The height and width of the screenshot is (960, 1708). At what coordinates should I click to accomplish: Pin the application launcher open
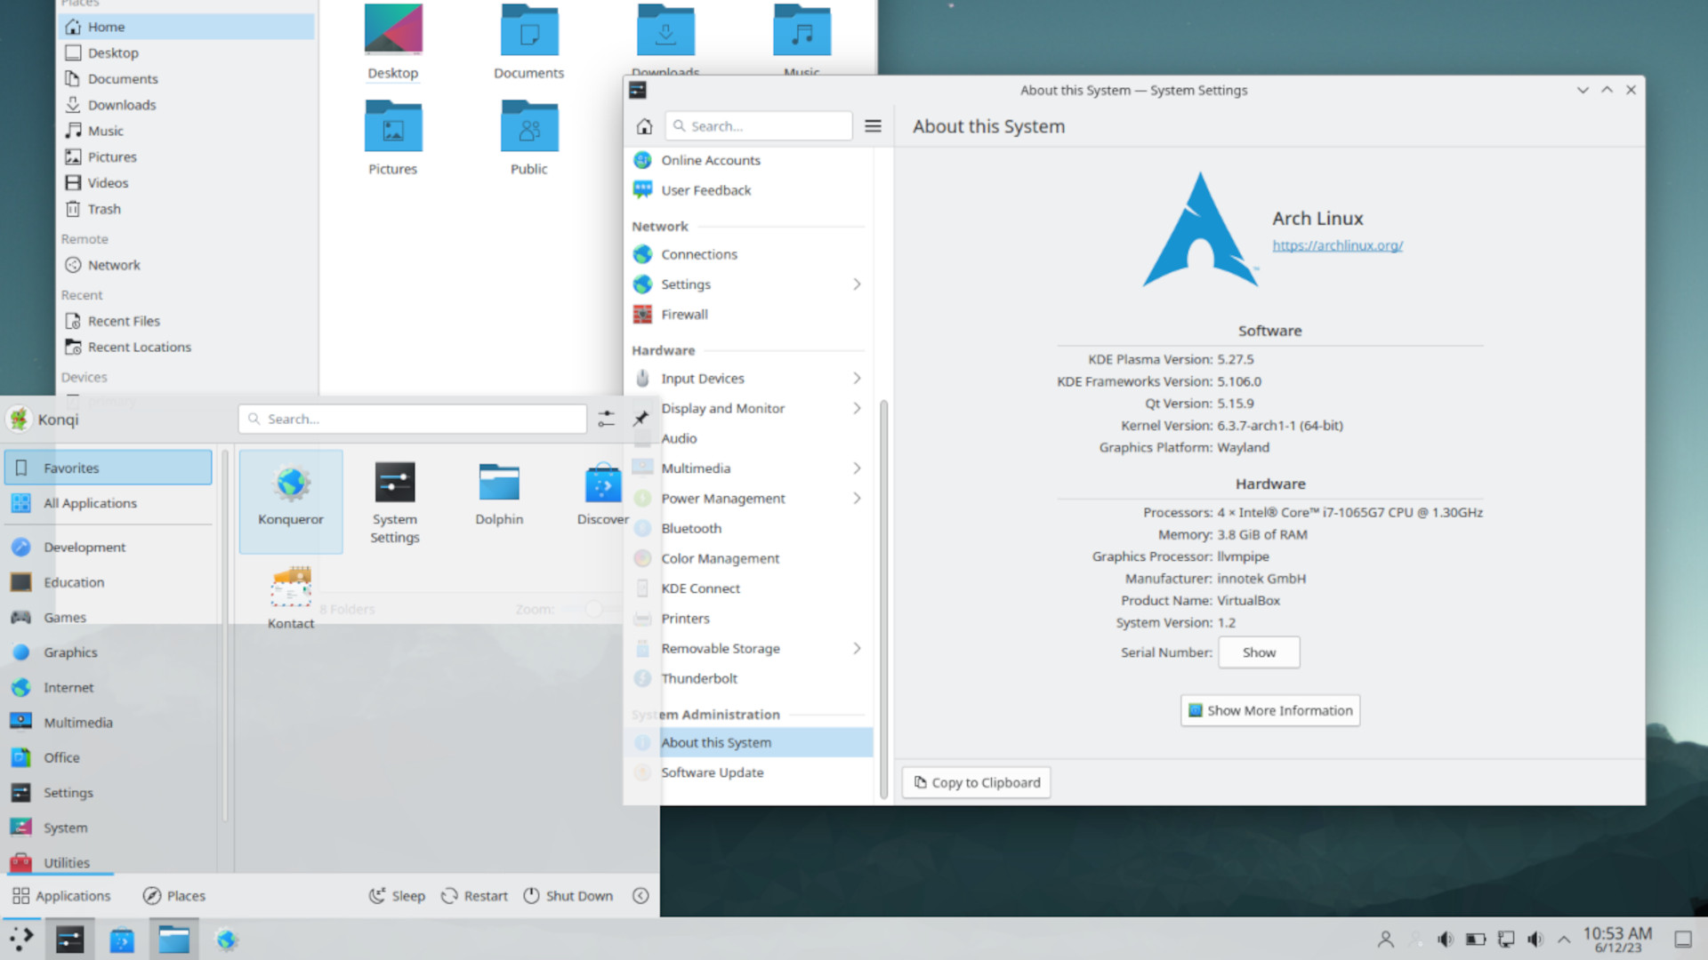tap(640, 419)
